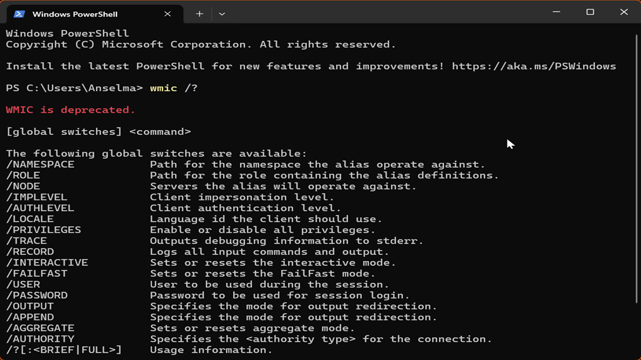This screenshot has width=641, height=360.
Task: Click the /AUTHORITY switch name
Action: tap(40, 339)
